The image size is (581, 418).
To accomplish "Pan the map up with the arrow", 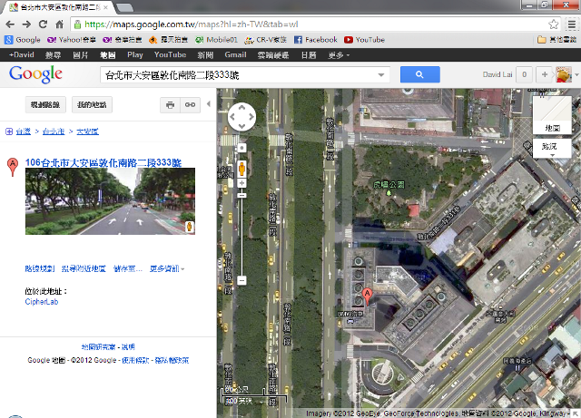I will pos(241,107).
